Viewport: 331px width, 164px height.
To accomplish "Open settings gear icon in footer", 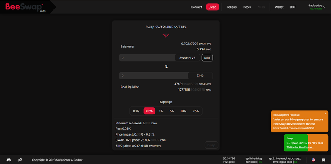I will point(323,160).
